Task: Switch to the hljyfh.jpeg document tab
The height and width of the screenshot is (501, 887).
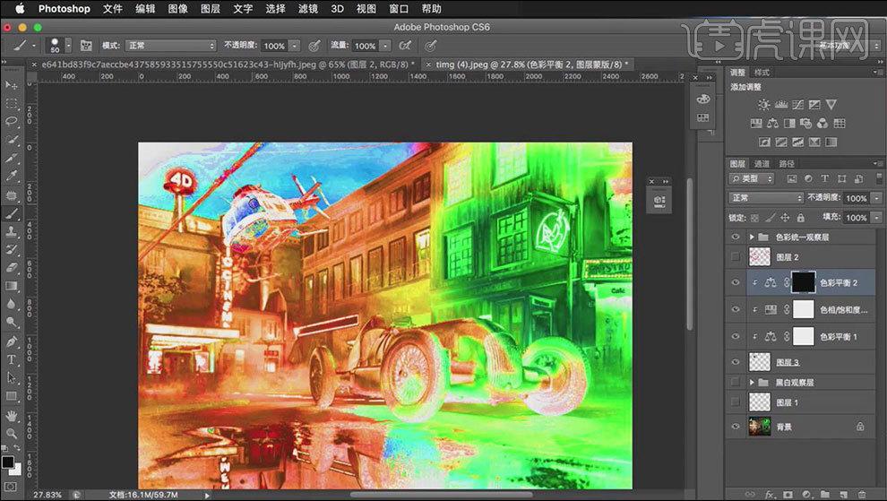Action: coord(227,65)
